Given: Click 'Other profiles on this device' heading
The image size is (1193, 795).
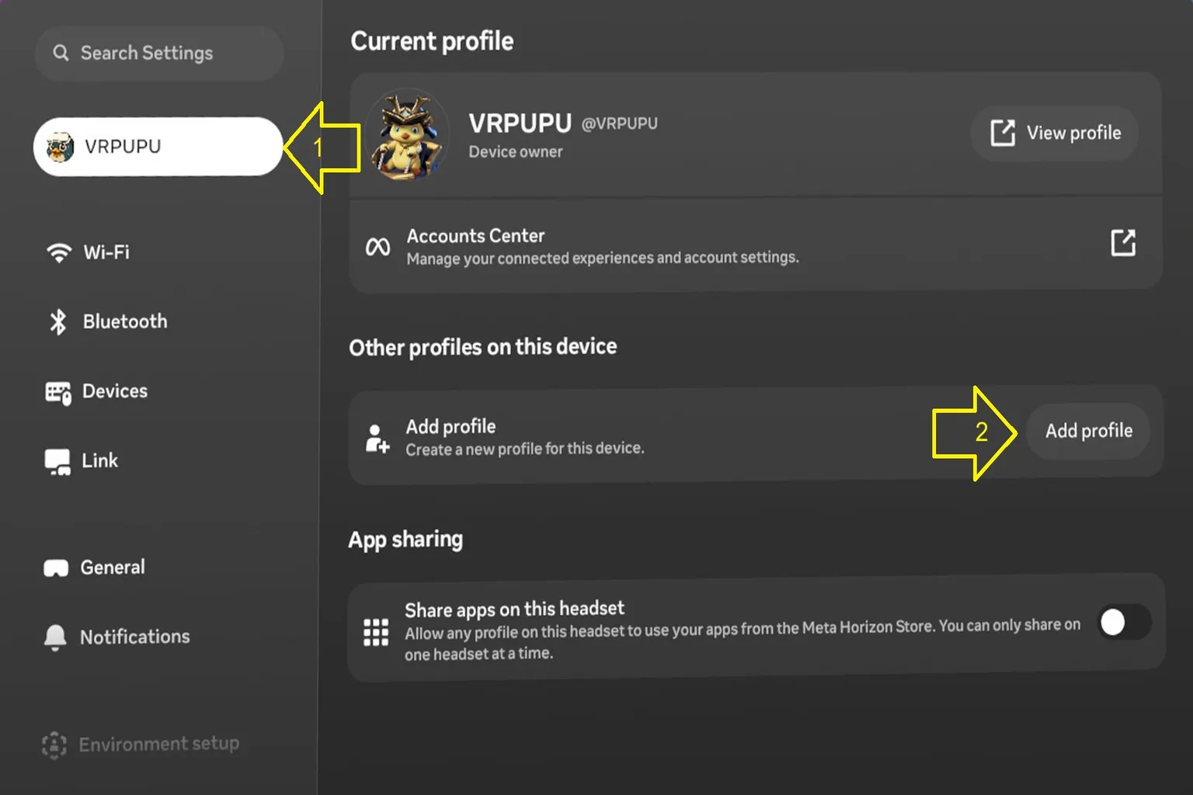Looking at the screenshot, I should tap(483, 347).
